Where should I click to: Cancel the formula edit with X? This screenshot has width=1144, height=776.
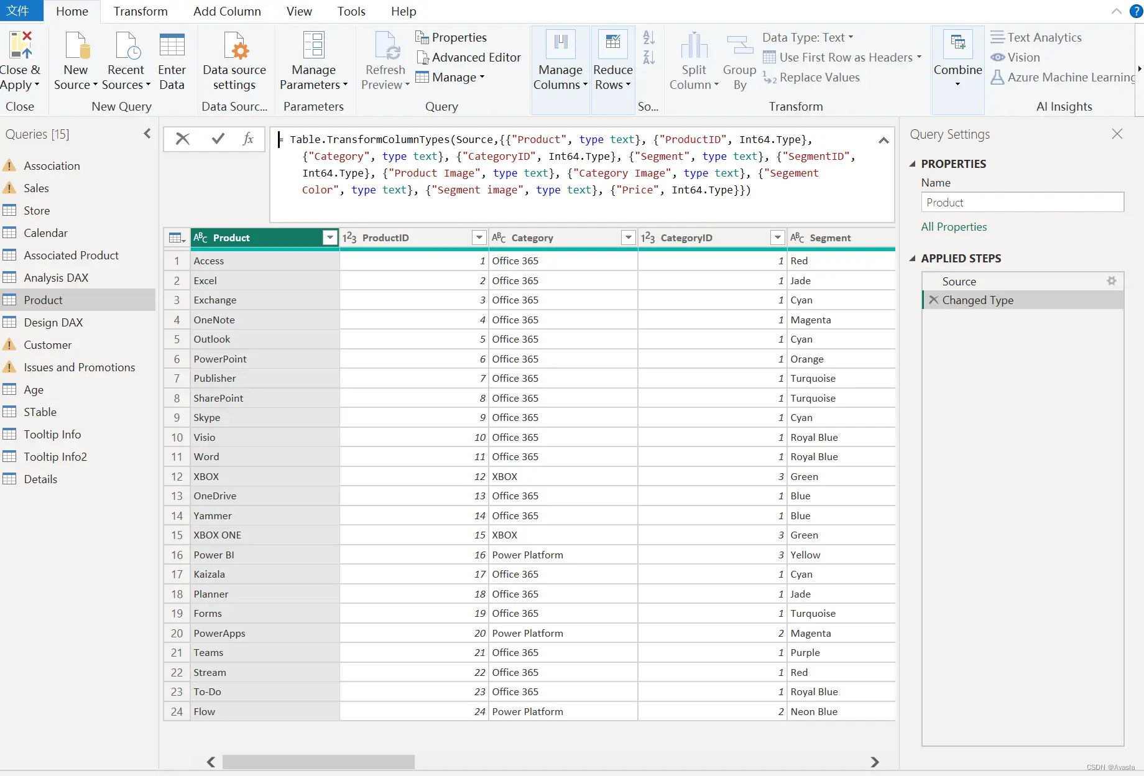183,139
